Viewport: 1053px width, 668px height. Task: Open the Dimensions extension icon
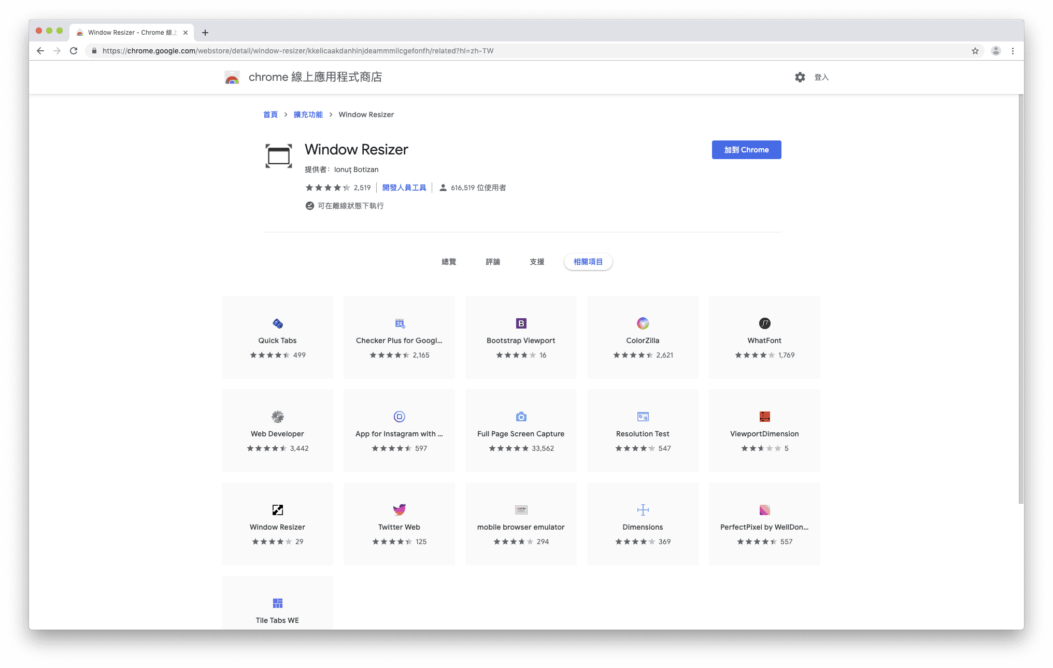pos(643,510)
